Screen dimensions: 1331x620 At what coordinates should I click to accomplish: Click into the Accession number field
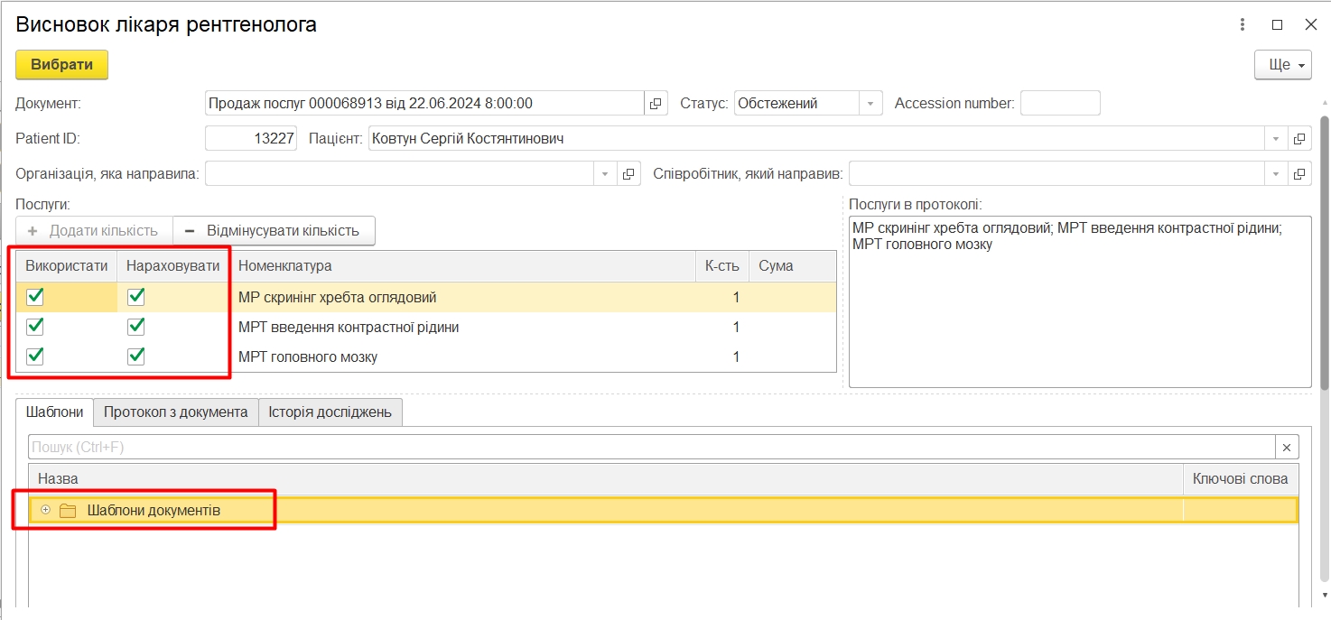[x=1059, y=104]
